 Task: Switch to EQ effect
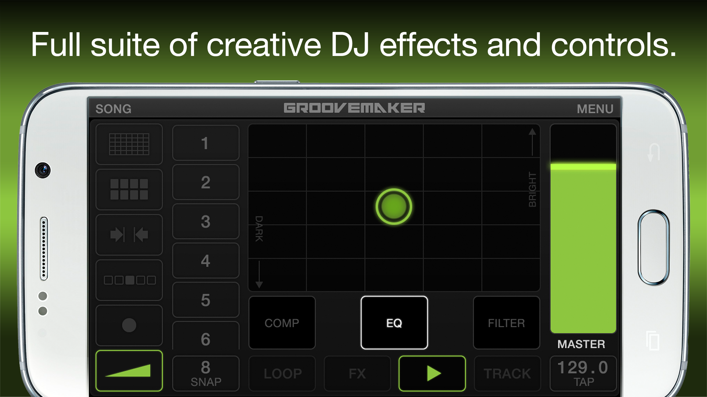[394, 323]
